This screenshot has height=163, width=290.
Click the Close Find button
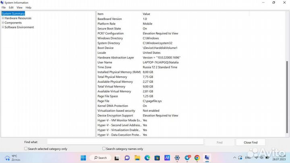250,142
